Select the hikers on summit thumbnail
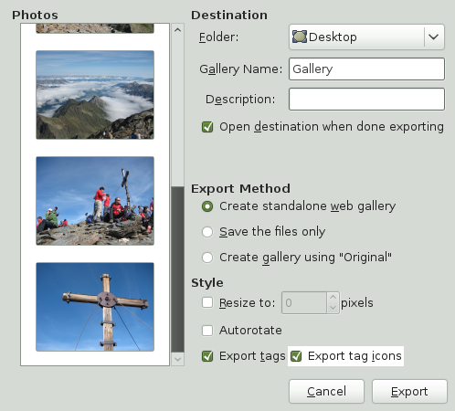This screenshot has height=411, width=455. click(x=95, y=201)
